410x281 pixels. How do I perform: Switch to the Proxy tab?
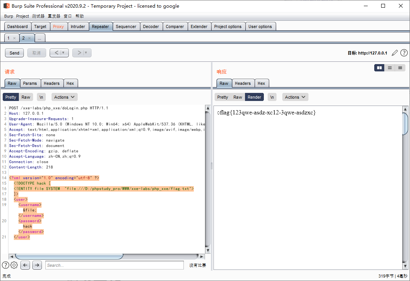58,26
